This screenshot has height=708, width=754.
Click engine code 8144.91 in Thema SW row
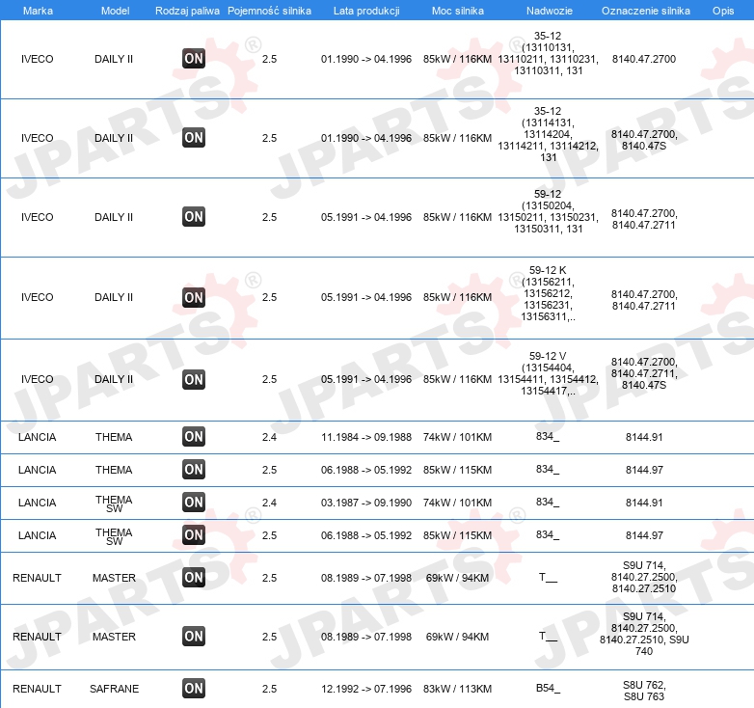644,503
